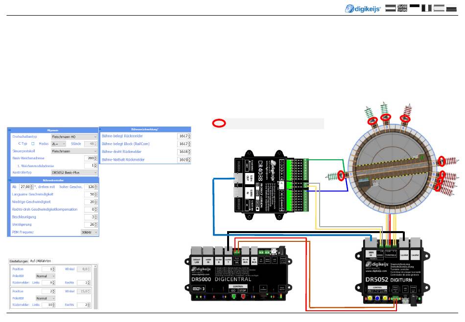Click the red circle legend marker

[x=219, y=123]
